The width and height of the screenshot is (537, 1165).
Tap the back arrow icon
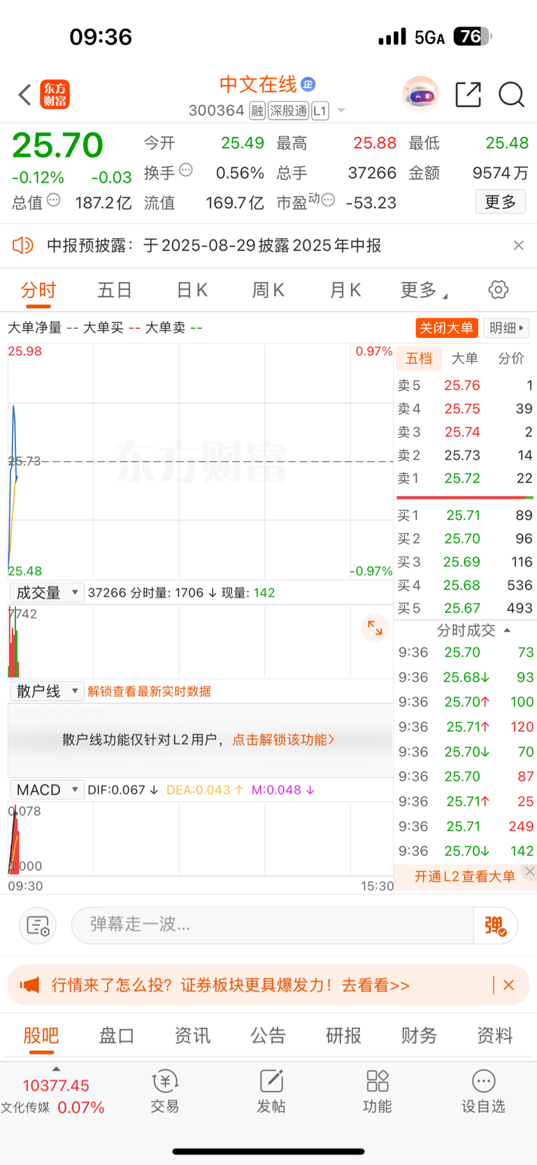[24, 94]
